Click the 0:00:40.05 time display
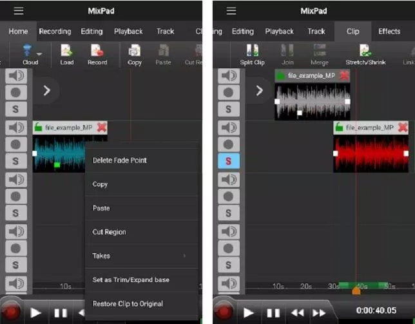415x324 pixels. click(376, 310)
